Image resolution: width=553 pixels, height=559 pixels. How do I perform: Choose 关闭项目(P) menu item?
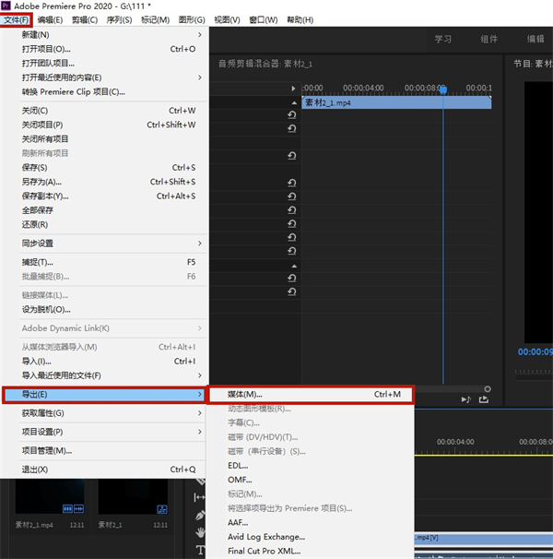pyautogui.click(x=104, y=125)
